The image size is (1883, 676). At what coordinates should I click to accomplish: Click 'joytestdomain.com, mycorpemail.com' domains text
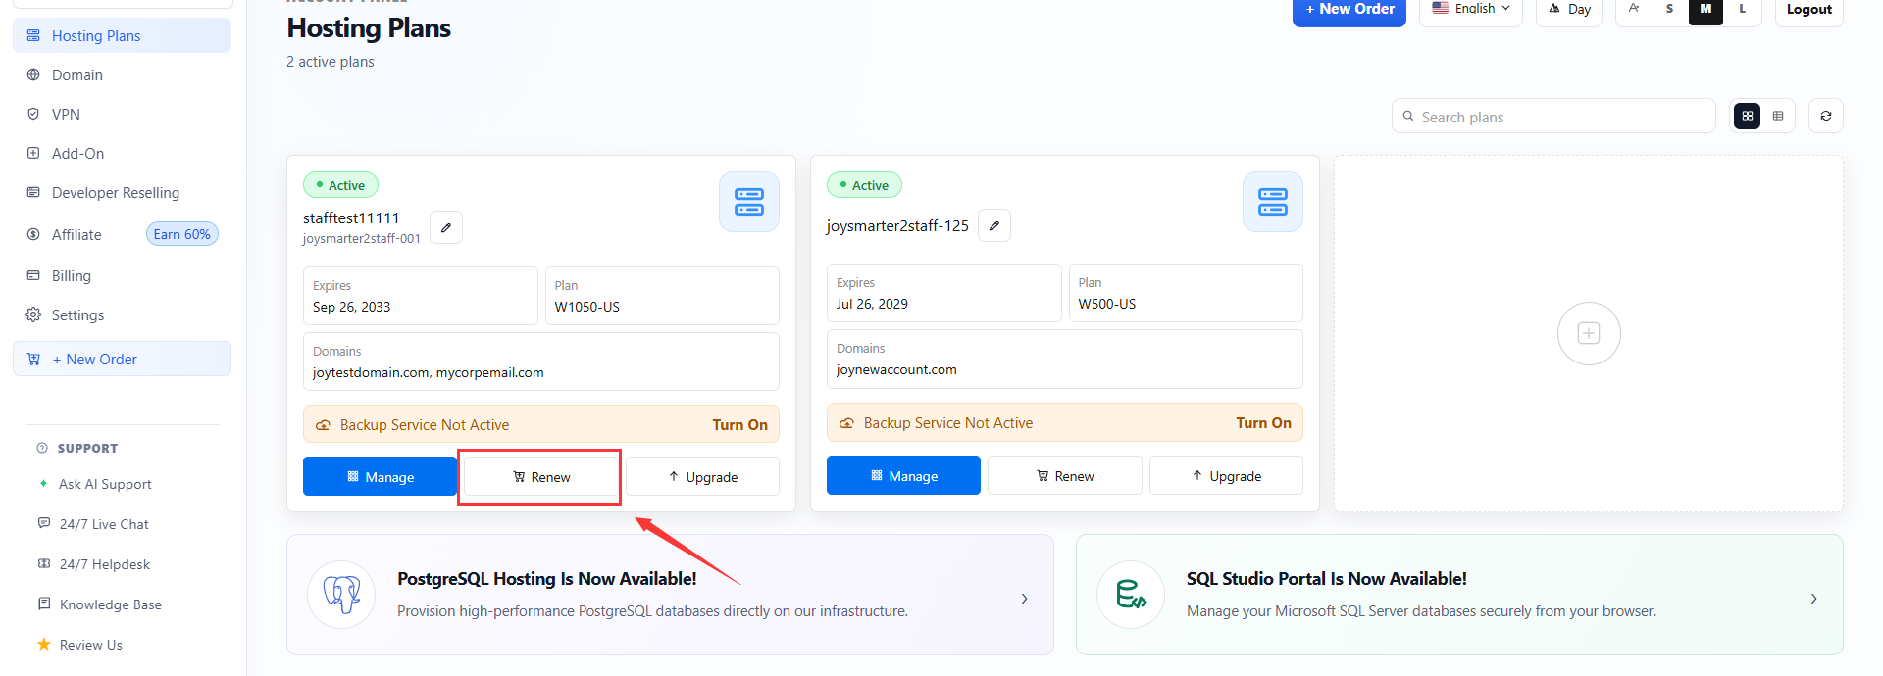pyautogui.click(x=428, y=372)
